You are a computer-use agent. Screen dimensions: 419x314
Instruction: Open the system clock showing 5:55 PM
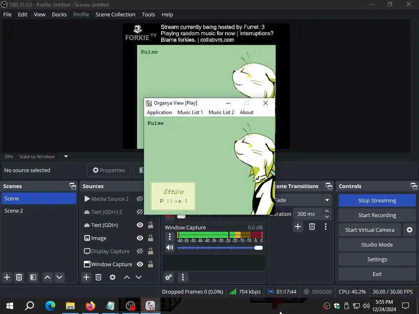click(x=384, y=306)
